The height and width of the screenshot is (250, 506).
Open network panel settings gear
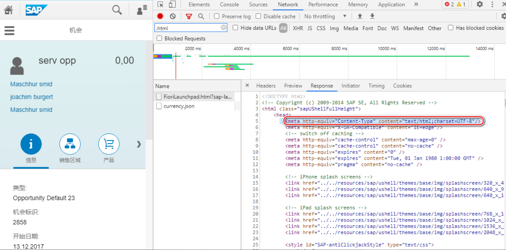pyautogui.click(x=503, y=16)
